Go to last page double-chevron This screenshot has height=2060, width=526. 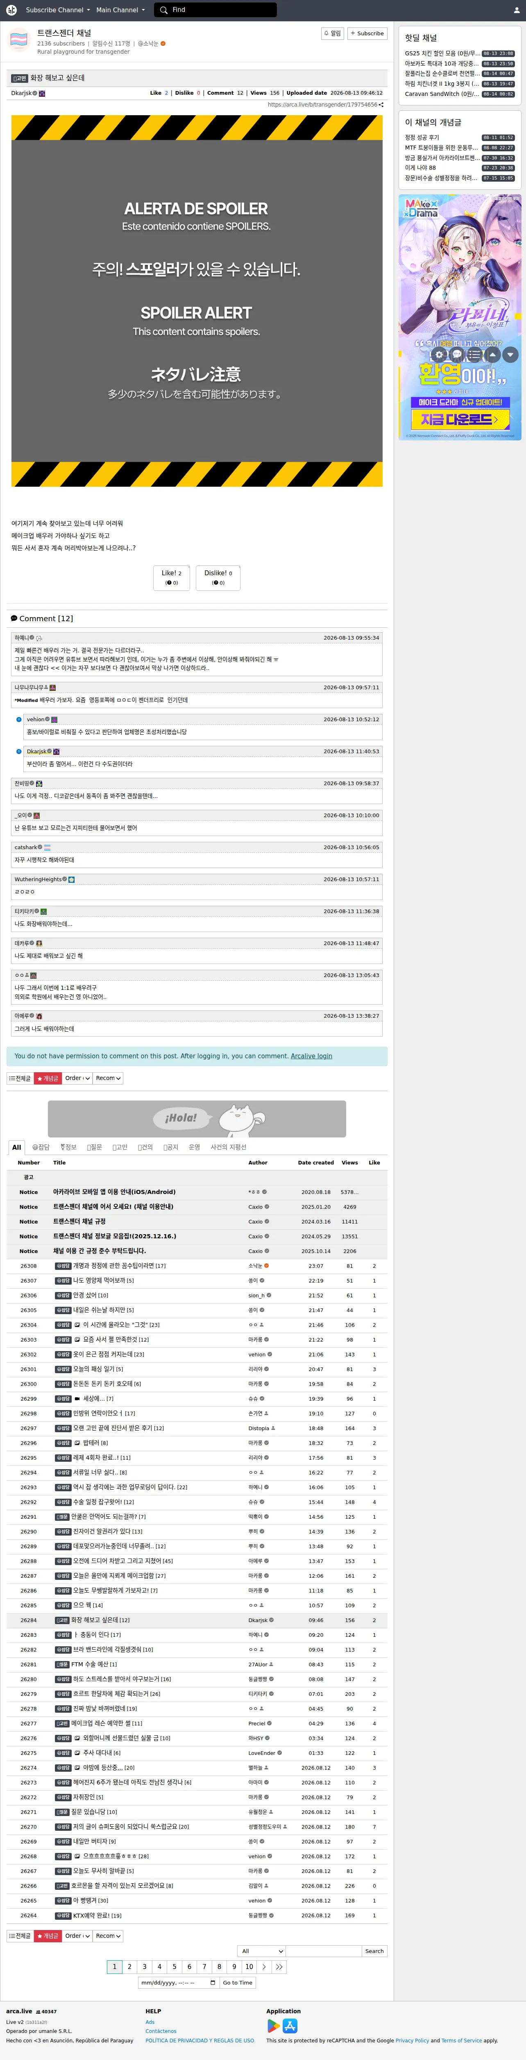point(279,1967)
